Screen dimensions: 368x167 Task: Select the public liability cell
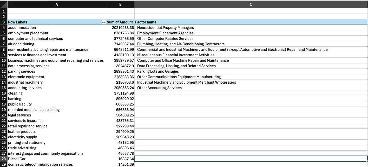[57, 104]
